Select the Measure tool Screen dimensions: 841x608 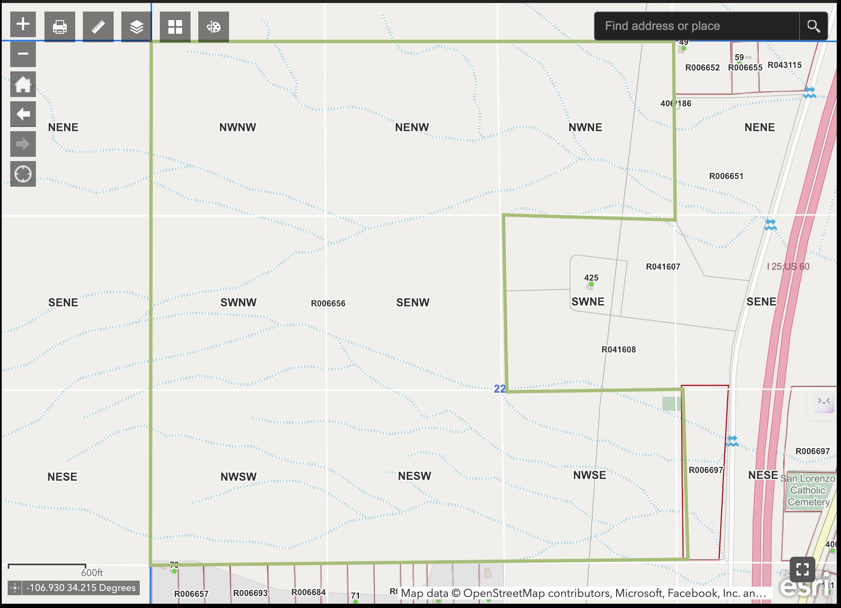tap(97, 26)
